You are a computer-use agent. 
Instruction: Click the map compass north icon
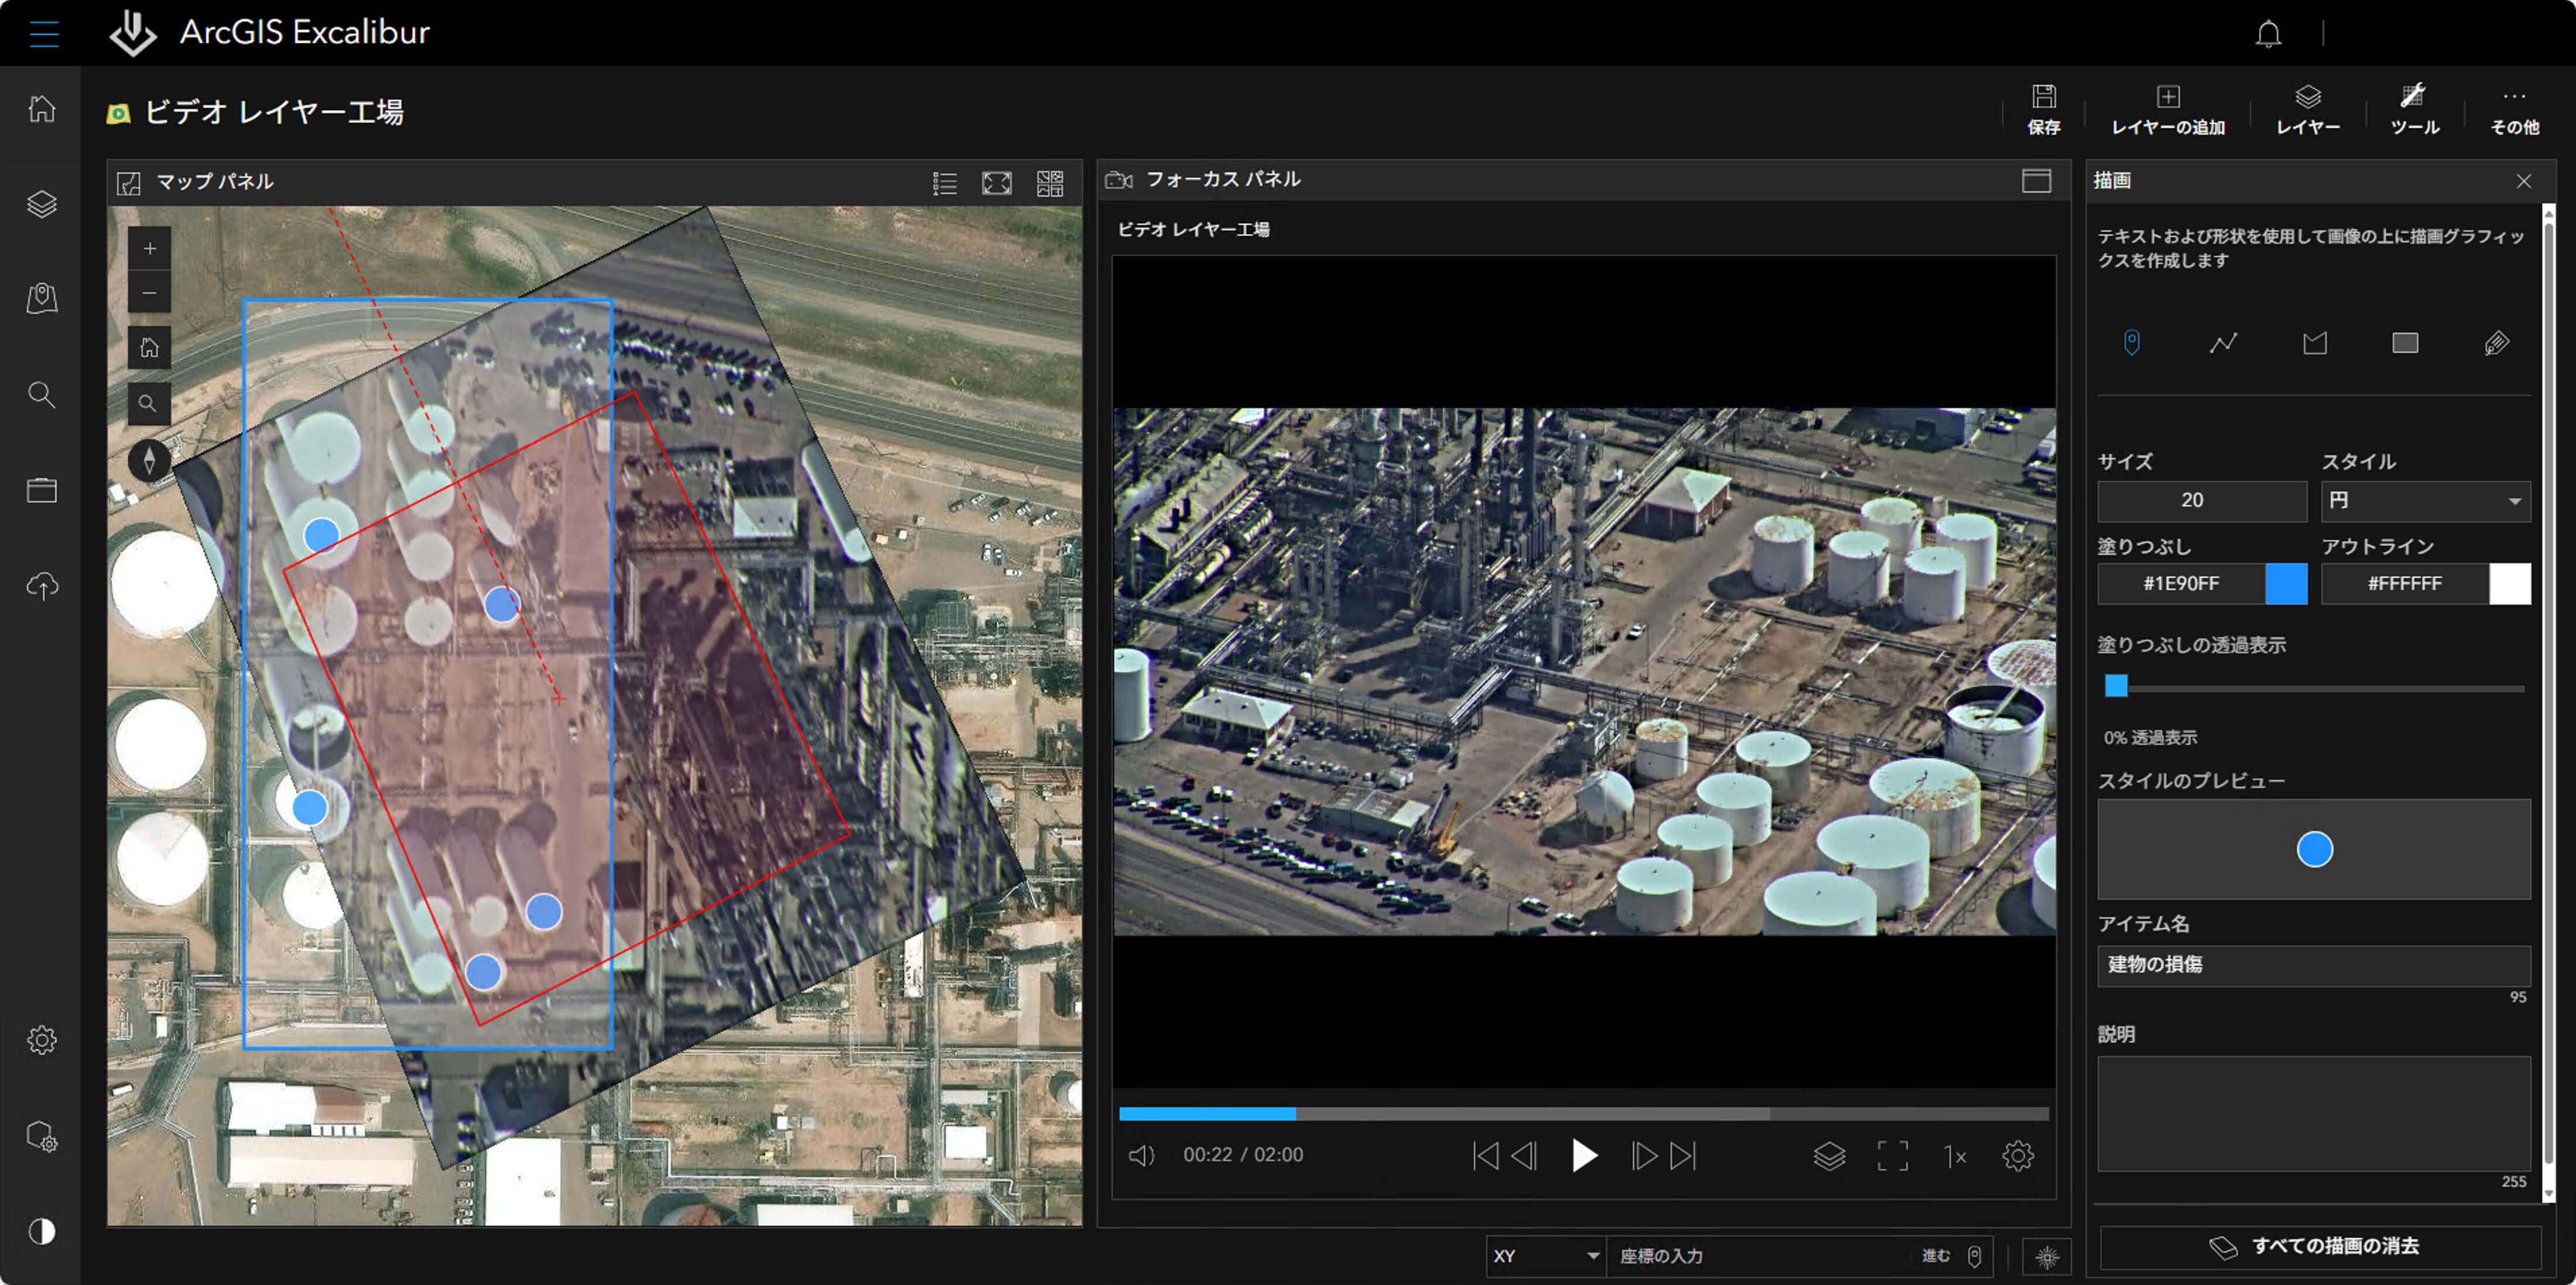149,460
